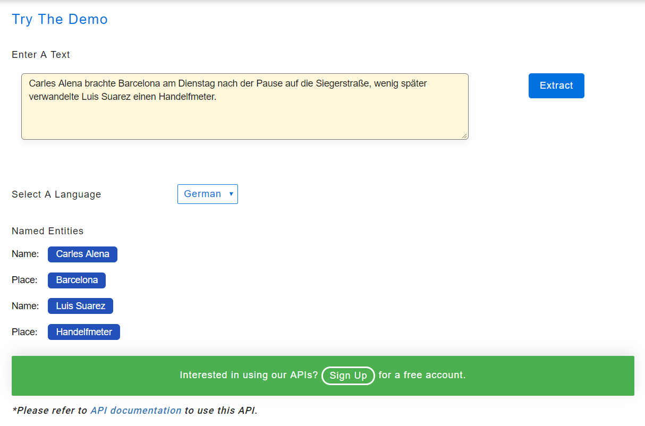Screen dimensions: 645x426
Task: Click the Handelfmeter place tag
Action: [x=83, y=331]
